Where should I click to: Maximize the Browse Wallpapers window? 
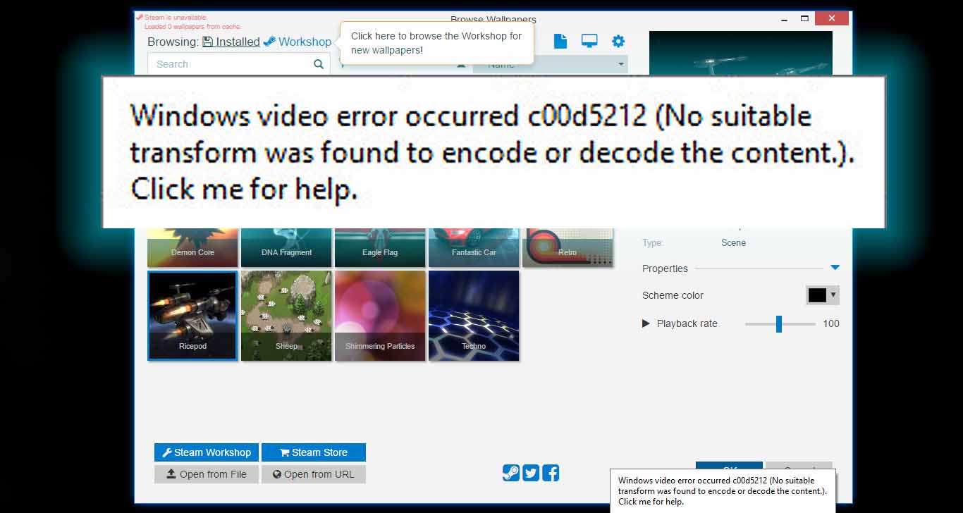[x=804, y=18]
